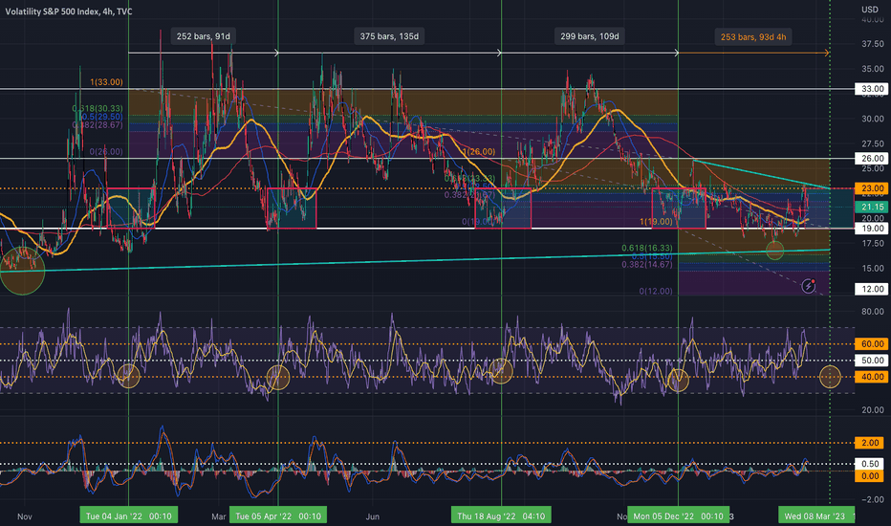Click the 375 bars, 135d range label
This screenshot has width=891, height=526.
(x=389, y=36)
